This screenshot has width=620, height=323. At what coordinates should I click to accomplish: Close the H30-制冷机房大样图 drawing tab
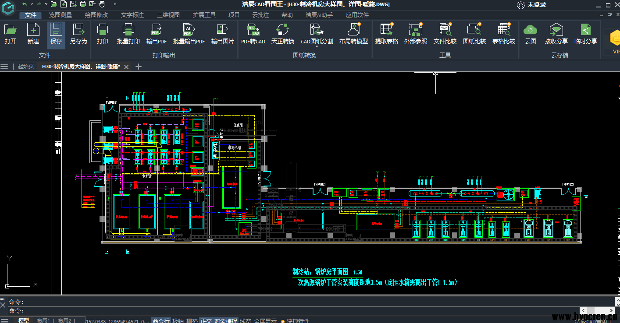[x=126, y=67]
